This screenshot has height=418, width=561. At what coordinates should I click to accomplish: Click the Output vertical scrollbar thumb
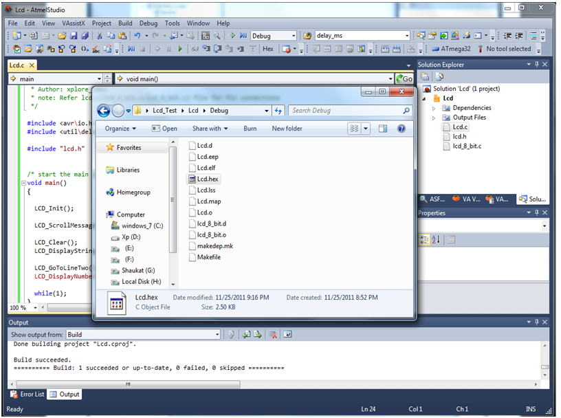click(545, 367)
